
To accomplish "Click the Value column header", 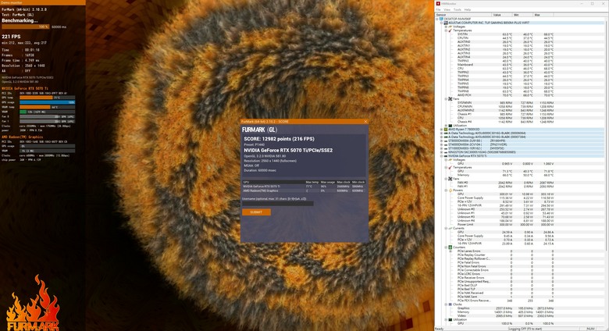I will (502, 15).
